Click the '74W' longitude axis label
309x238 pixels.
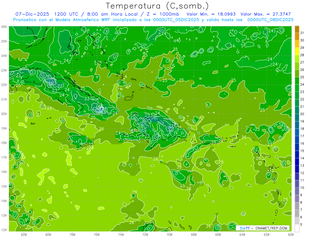point(121,234)
